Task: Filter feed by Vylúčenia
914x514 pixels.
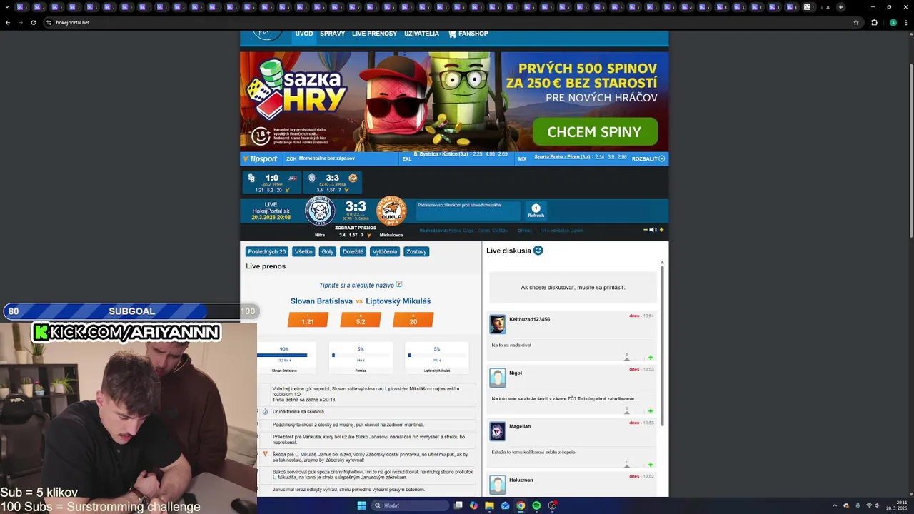Action: (x=385, y=251)
